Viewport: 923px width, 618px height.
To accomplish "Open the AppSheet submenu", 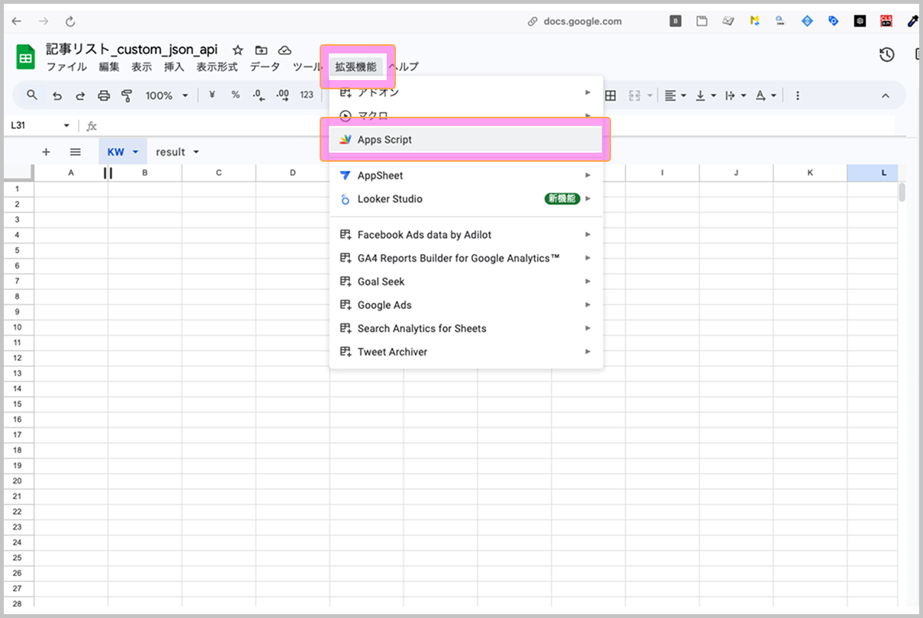I will [x=465, y=175].
